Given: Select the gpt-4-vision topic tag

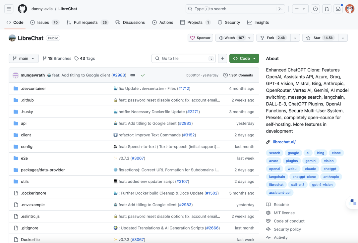Looking at the screenshot, I should pos(322,185).
